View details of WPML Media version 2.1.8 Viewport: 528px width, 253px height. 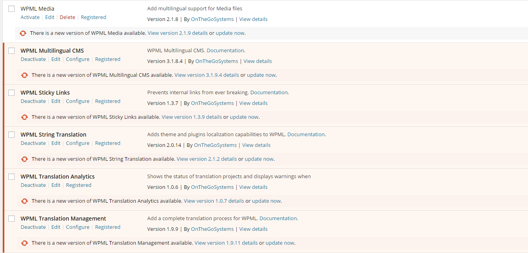tap(253, 19)
